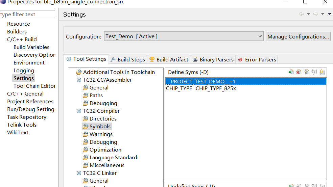The height and width of the screenshot is (187, 333).
Task: Select Tool Chain Editor in the sidebar
Action: [x=34, y=86]
